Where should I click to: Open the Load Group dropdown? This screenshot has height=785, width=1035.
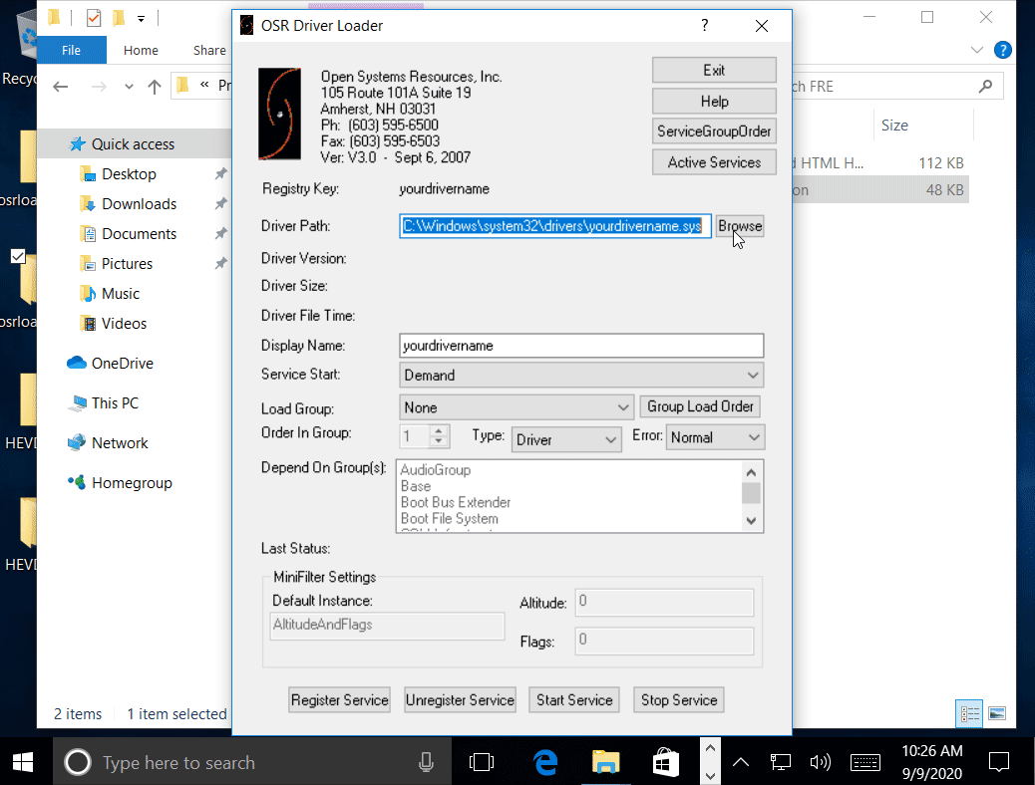coord(517,407)
